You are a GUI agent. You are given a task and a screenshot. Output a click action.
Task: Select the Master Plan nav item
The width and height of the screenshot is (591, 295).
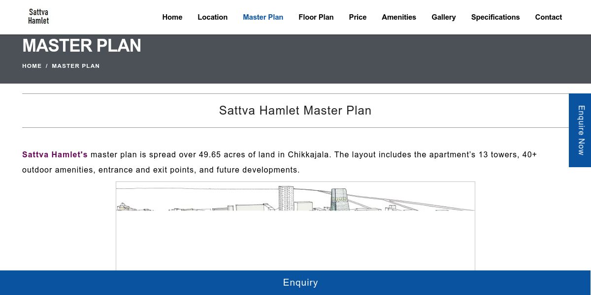pyautogui.click(x=263, y=17)
